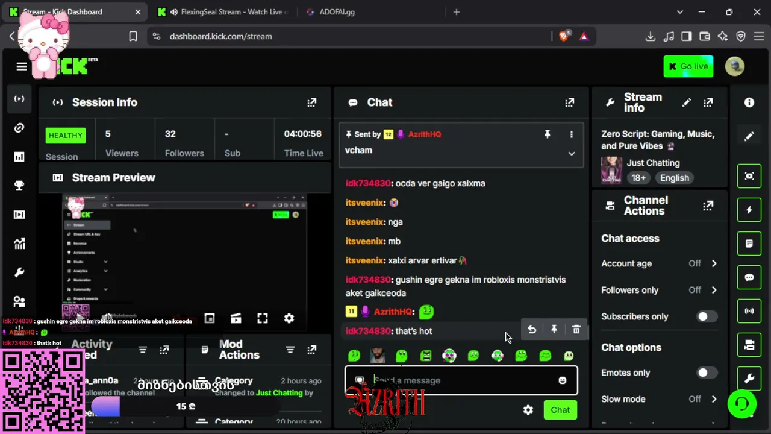This screenshot has height=434, width=771.
Task: Click the chain link icon in left sidebar
Action: point(19,128)
